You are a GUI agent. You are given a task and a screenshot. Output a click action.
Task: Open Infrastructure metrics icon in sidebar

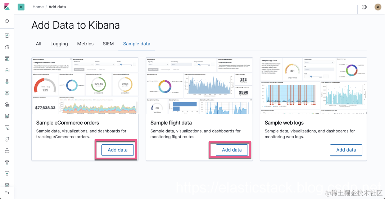pos(7,105)
